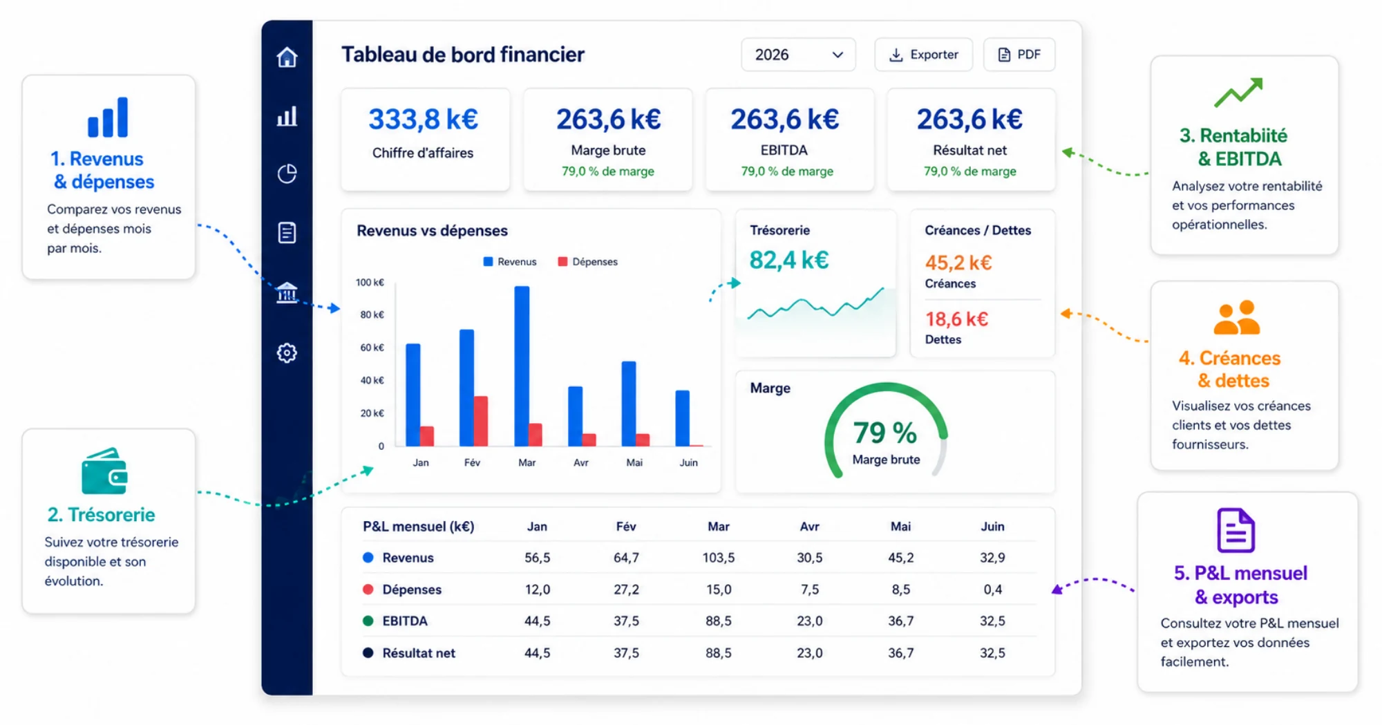Toggle the blue Revenus legend swatch
This screenshot has width=1382, height=725.
click(x=488, y=261)
